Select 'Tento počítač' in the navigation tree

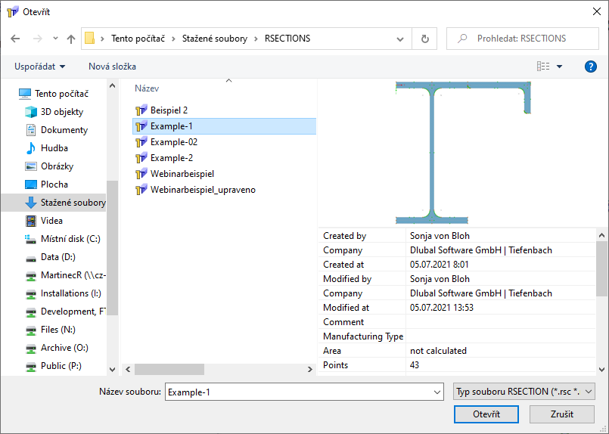pyautogui.click(x=54, y=94)
